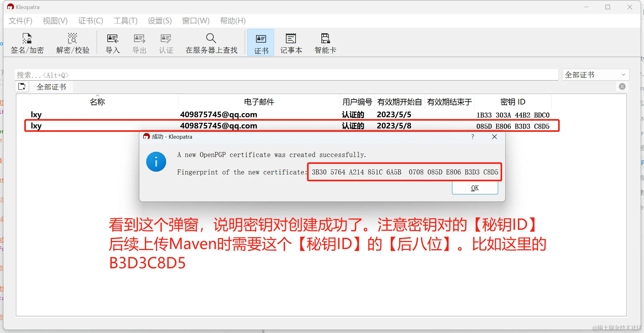Click inside the 搜索 search field
This screenshot has height=333, width=644.
(124, 75)
